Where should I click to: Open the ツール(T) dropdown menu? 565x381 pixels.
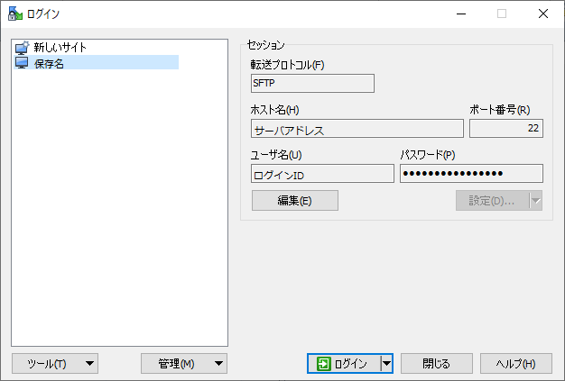click(55, 363)
